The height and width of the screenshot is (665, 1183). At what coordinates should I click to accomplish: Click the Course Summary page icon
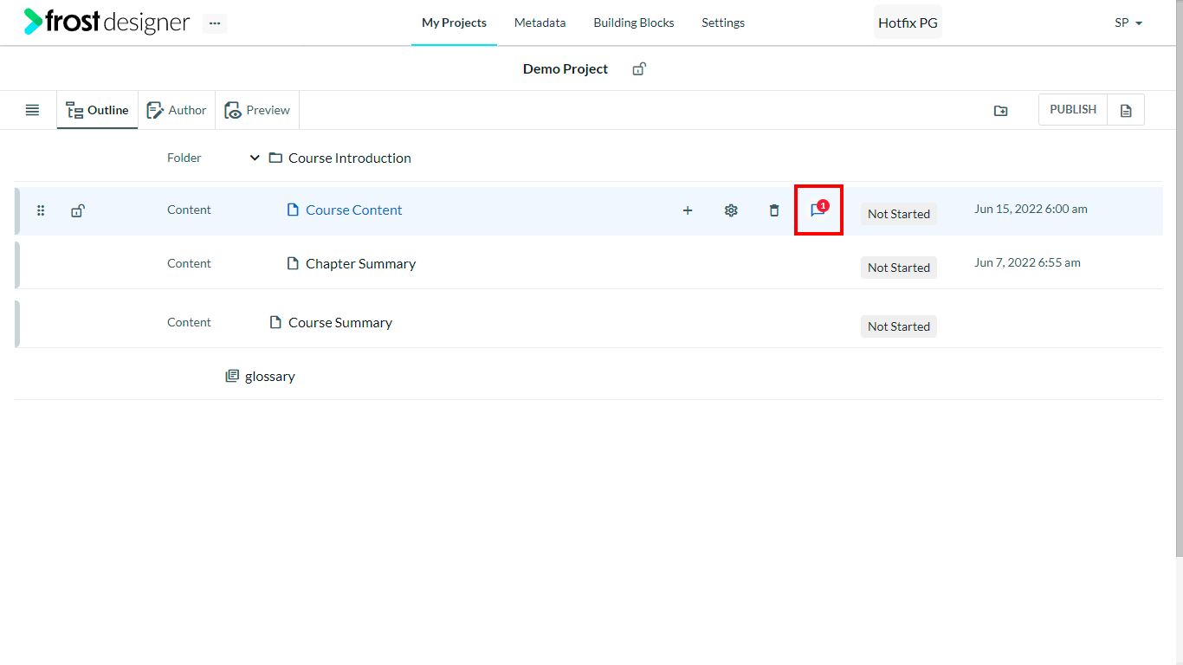coord(275,322)
